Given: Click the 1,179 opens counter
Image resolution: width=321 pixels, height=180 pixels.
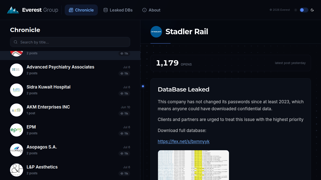Looking at the screenshot, I should point(174,63).
